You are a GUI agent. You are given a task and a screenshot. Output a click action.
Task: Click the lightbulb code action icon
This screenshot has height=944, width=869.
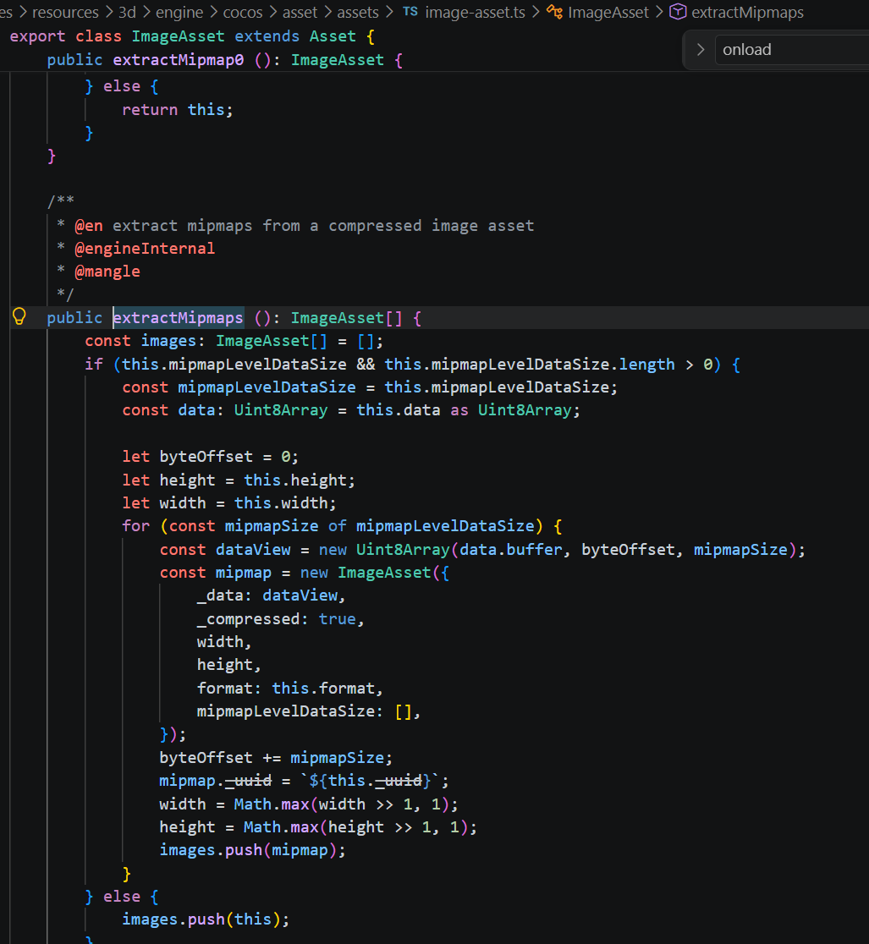[x=19, y=316]
